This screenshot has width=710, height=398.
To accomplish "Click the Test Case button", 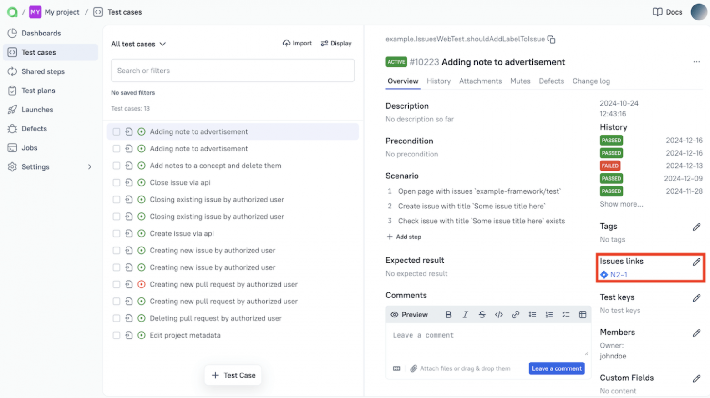I will (233, 375).
